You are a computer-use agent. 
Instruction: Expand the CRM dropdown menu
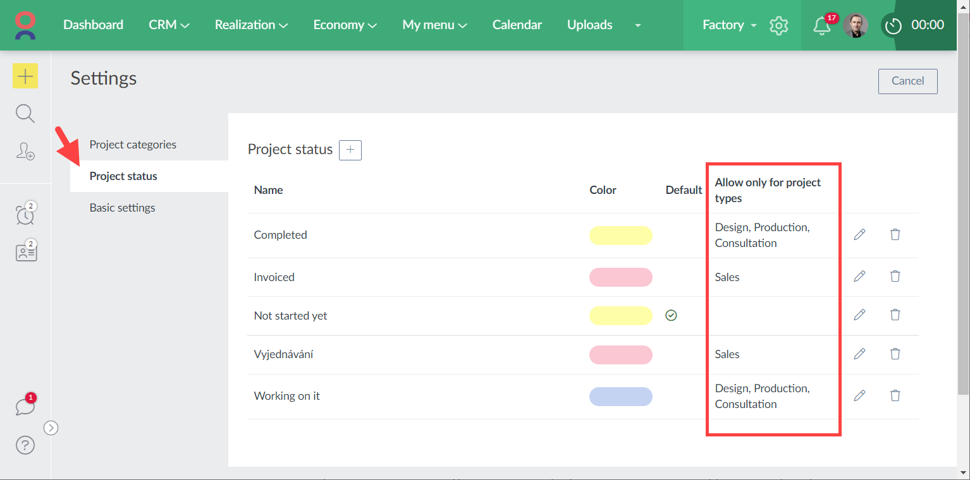click(x=169, y=25)
